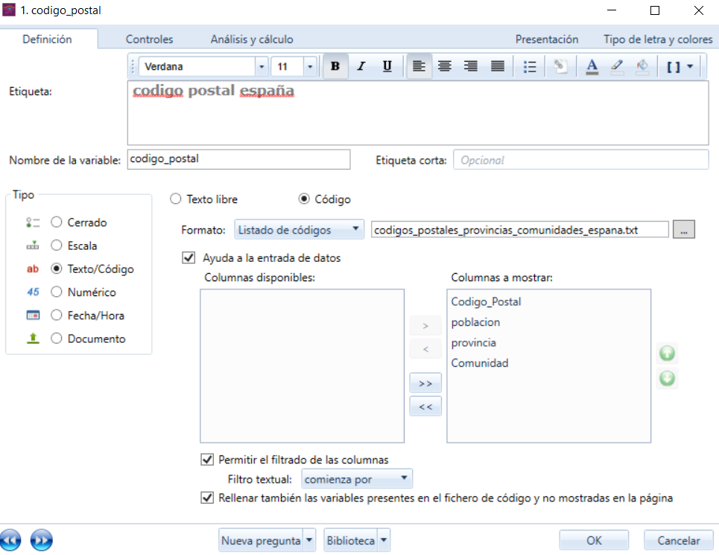Screen dimensions: 719x555
Task: Select the Texto/Código radio button
Action: click(x=57, y=269)
